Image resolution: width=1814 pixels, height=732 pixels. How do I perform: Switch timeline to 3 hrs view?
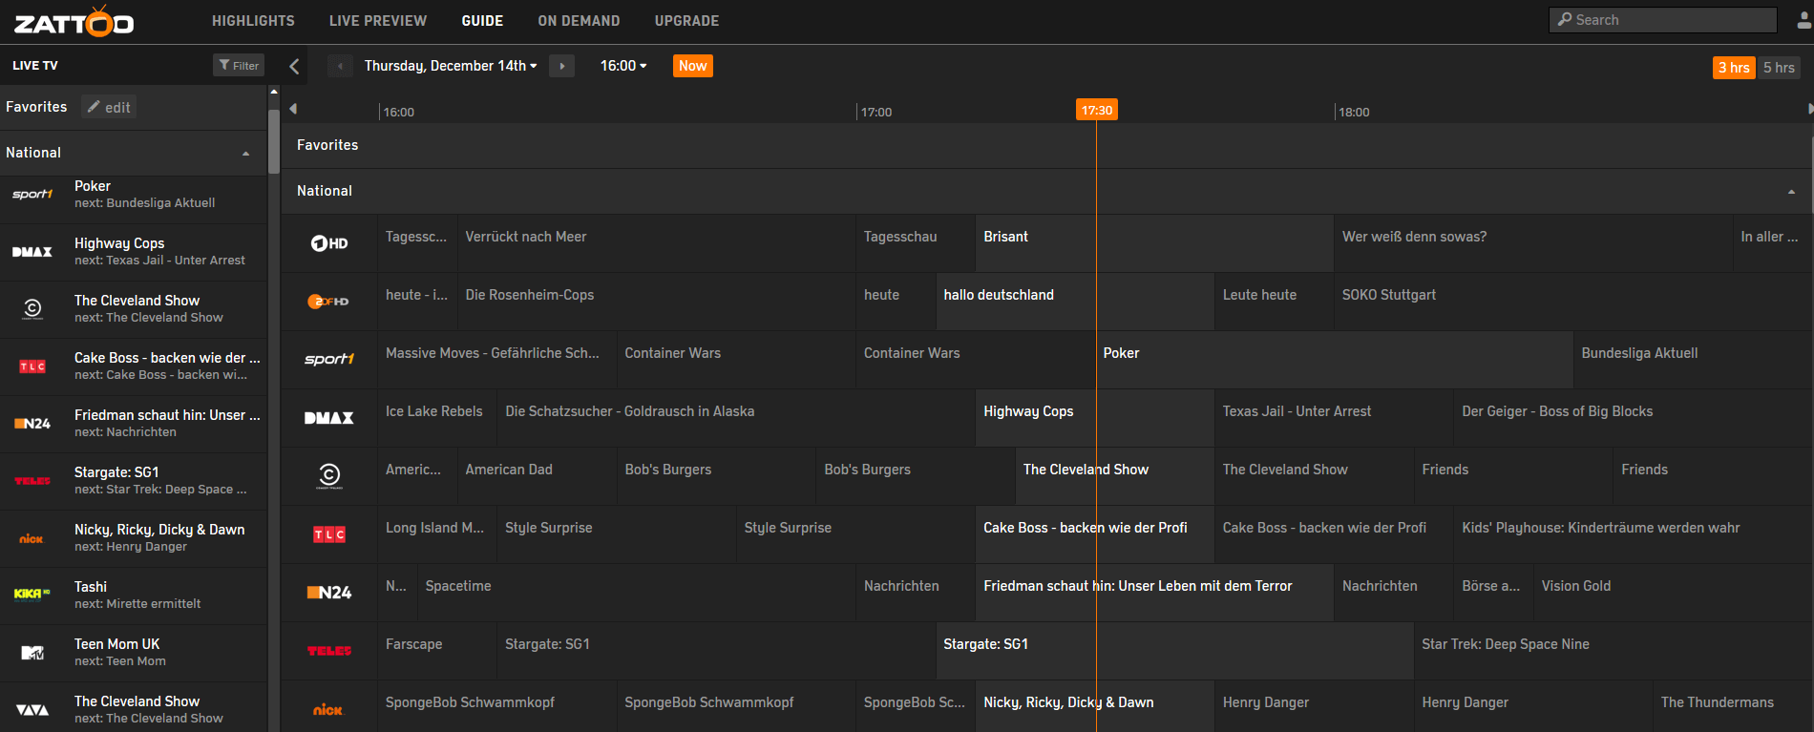tap(1734, 67)
